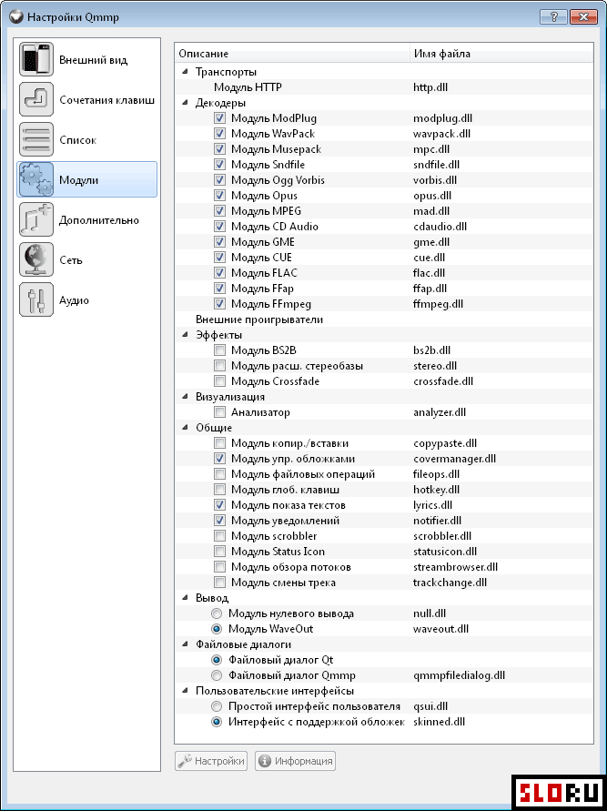Click the help question mark button
This screenshot has width=607, height=811.
[x=553, y=17]
